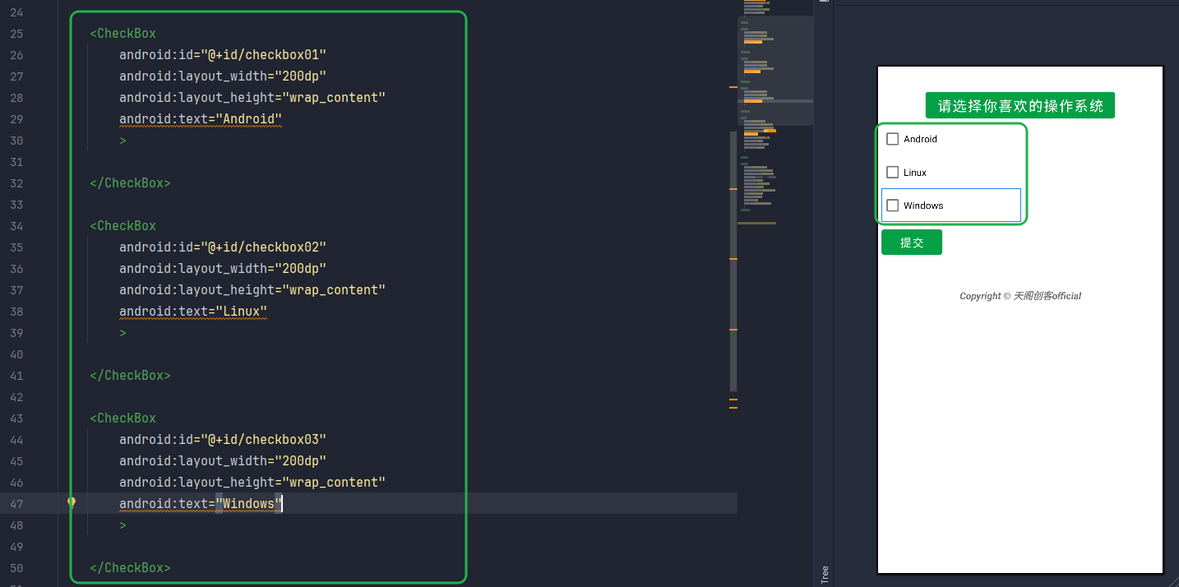
Task: Click the <CheckBox opening tag on line 34
Action: click(123, 226)
